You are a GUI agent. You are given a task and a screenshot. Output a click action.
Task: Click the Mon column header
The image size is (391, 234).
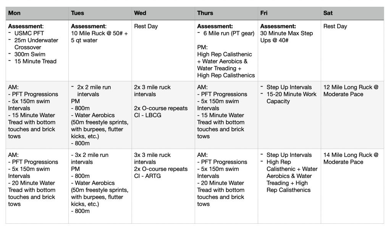pyautogui.click(x=15, y=13)
